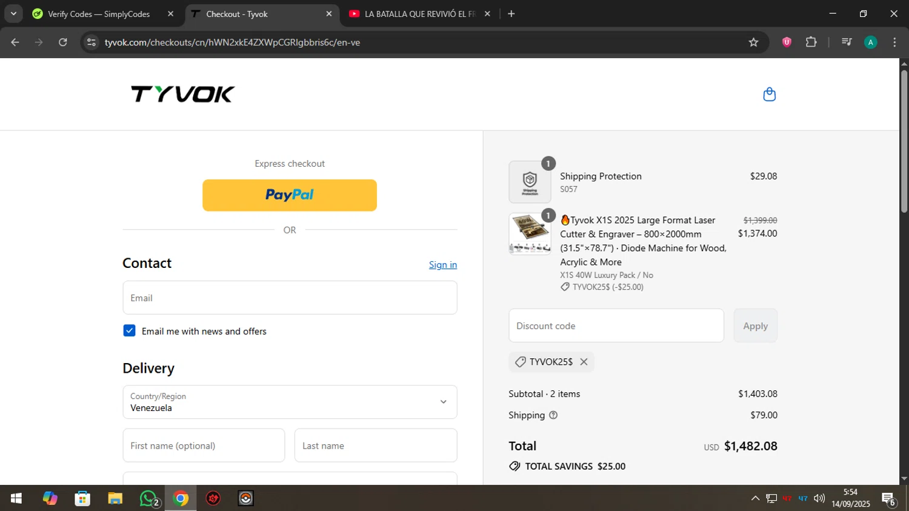Focus the Discount code field

click(616, 326)
